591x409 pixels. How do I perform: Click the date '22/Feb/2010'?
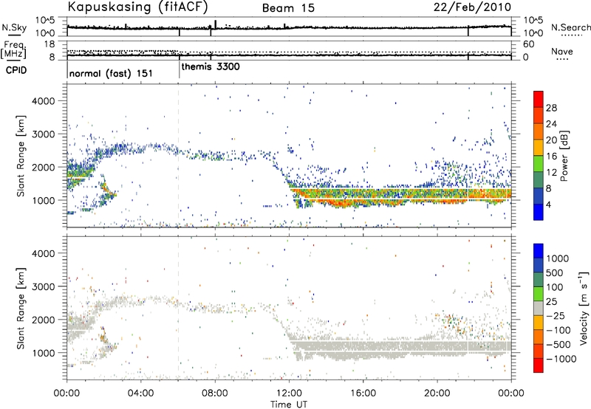472,7
